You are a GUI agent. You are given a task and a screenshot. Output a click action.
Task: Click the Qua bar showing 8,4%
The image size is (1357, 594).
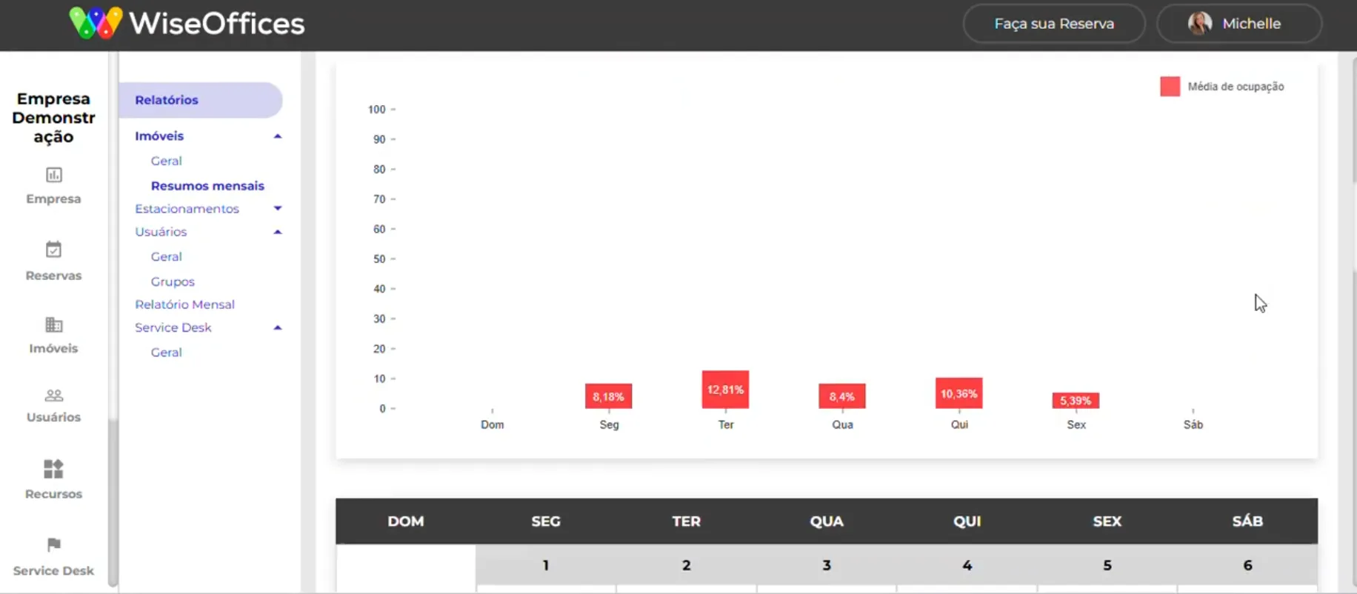[x=841, y=396]
